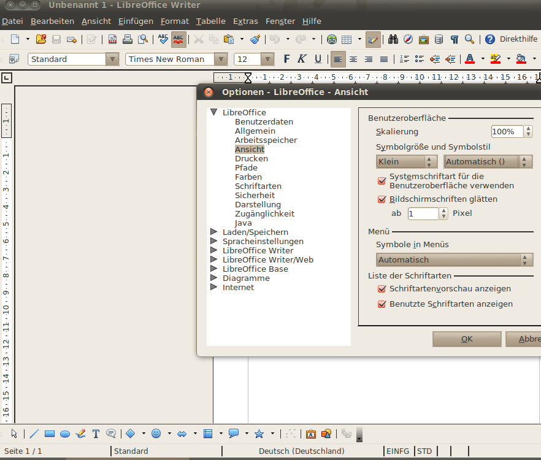This screenshot has height=460, width=541.
Task: Open the Standard paragraph style dropdown
Action: coord(112,59)
